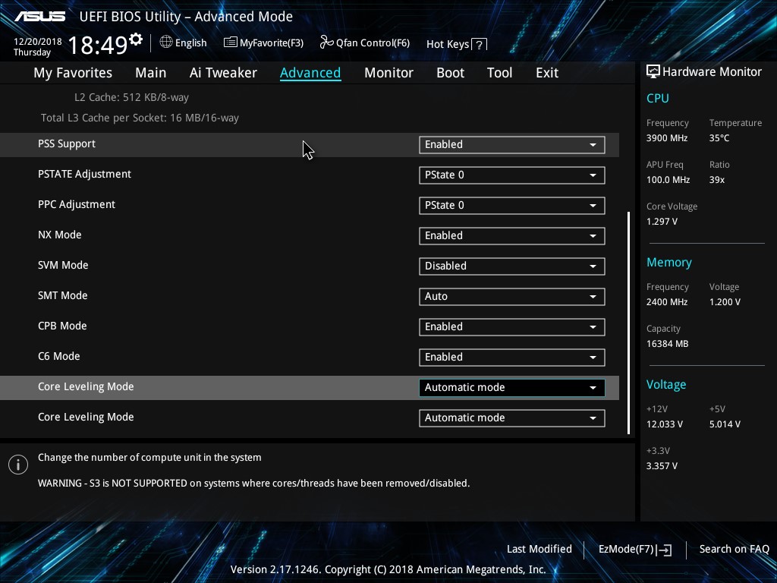This screenshot has width=777, height=583.
Task: Click the +3.3V reading 3.357 V
Action: 662,466
